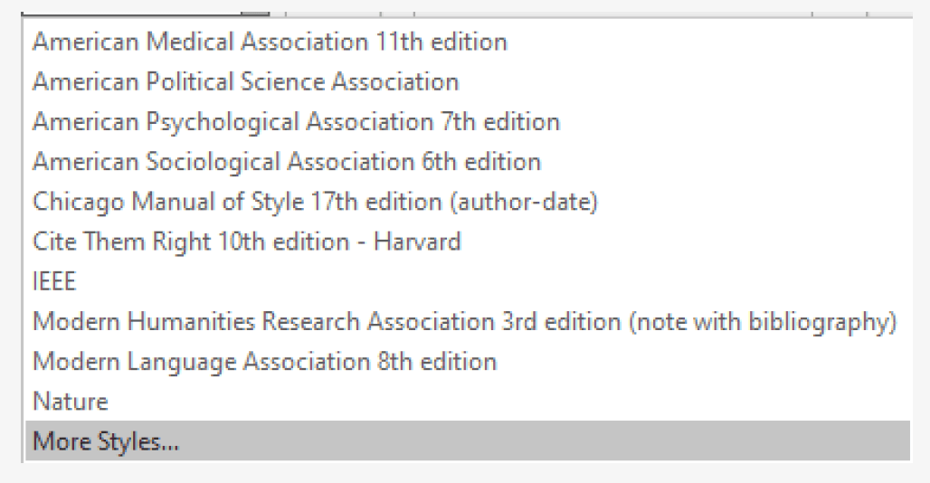This screenshot has height=483, width=930.
Task: Select the Nature citation style
Action: click(x=71, y=402)
